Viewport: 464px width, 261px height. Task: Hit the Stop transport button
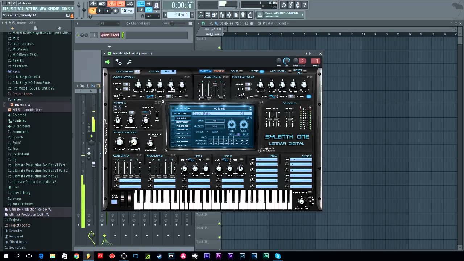[x=108, y=11]
